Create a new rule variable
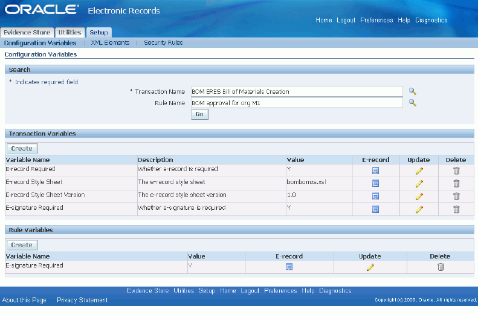 [22, 245]
